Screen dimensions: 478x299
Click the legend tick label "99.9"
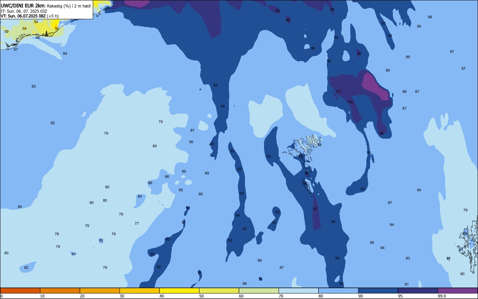point(441,296)
